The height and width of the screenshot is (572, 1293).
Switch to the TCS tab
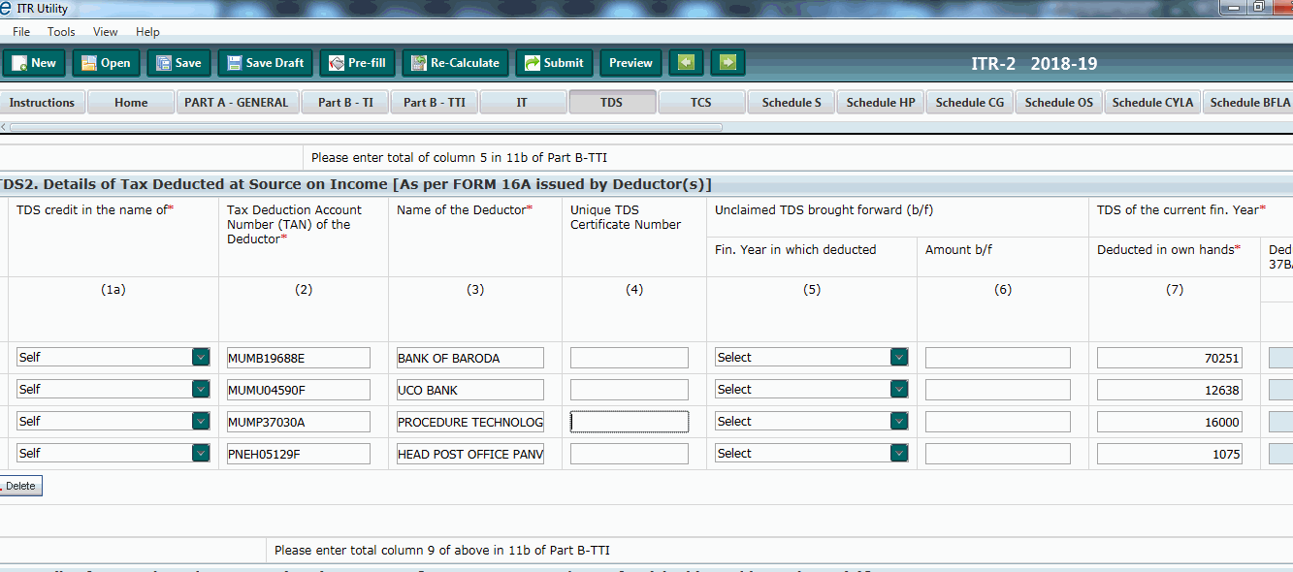pos(700,101)
